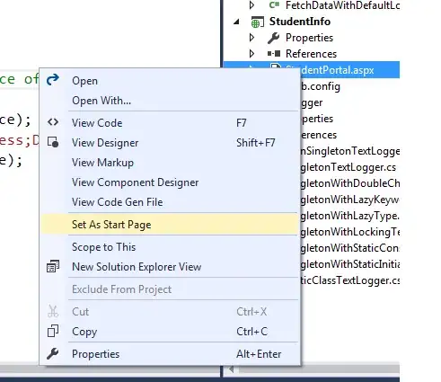This screenshot has height=382, width=441.
Task: Click the View Designer icon
Action: 53,142
